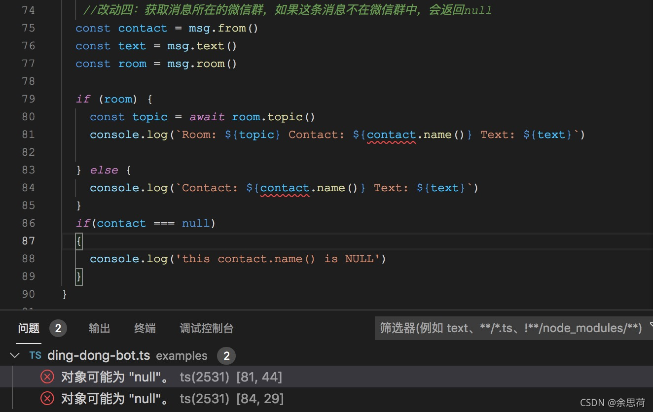Viewport: 653px width, 412px height.
Task: Select the ding-dong-bot.ts file entry
Action: [x=99, y=355]
